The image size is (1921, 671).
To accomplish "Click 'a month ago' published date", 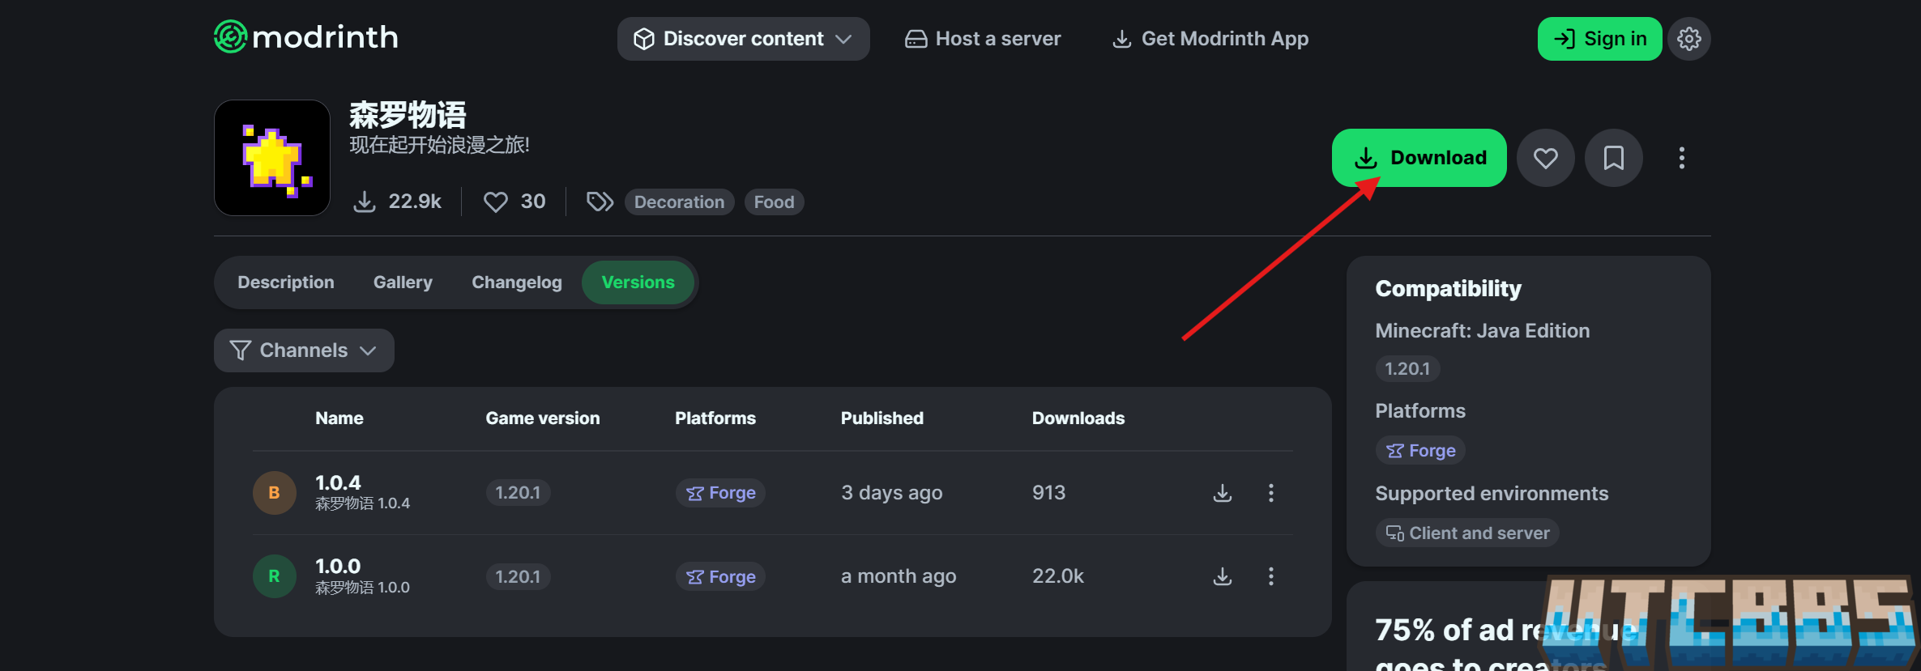I will (x=899, y=576).
